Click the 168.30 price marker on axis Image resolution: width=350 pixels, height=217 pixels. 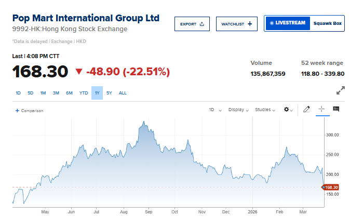pyautogui.click(x=332, y=187)
